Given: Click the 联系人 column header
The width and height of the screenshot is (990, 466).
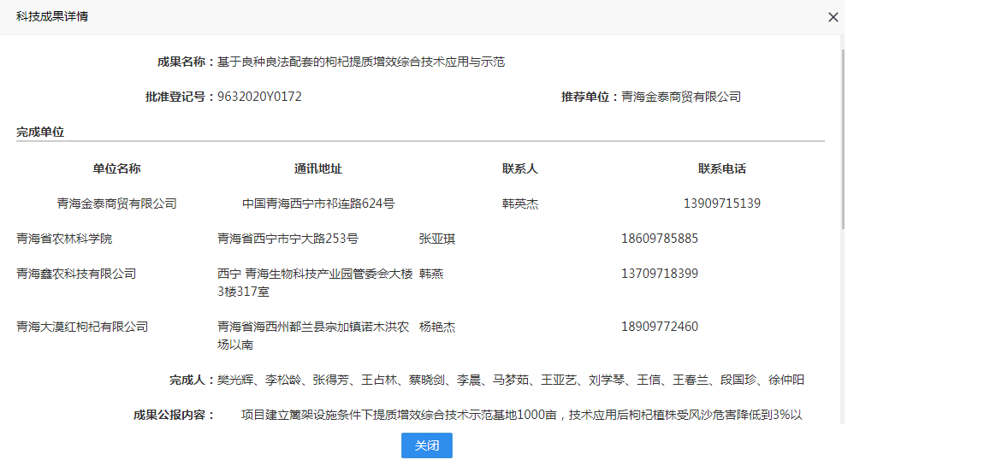Looking at the screenshot, I should (x=519, y=168).
